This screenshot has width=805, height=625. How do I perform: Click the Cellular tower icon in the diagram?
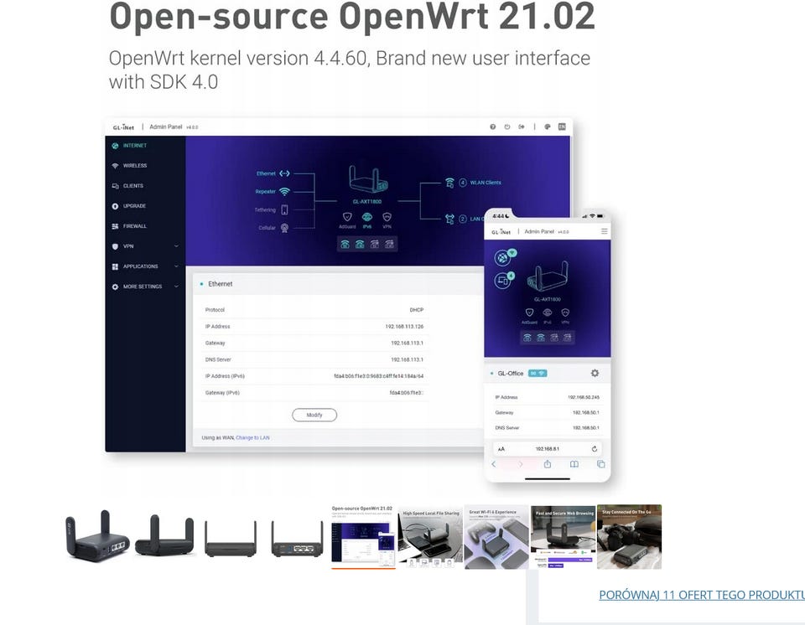pyautogui.click(x=284, y=228)
